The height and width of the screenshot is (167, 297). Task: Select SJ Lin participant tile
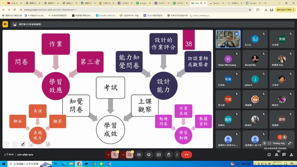pyautogui.click(x=255, y=39)
